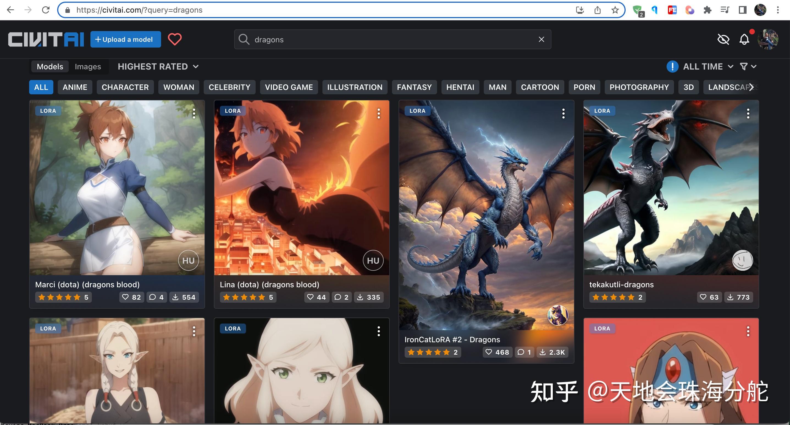Screen dimensions: 790x425
Task: Switch view to Models
Action: pyautogui.click(x=50, y=67)
